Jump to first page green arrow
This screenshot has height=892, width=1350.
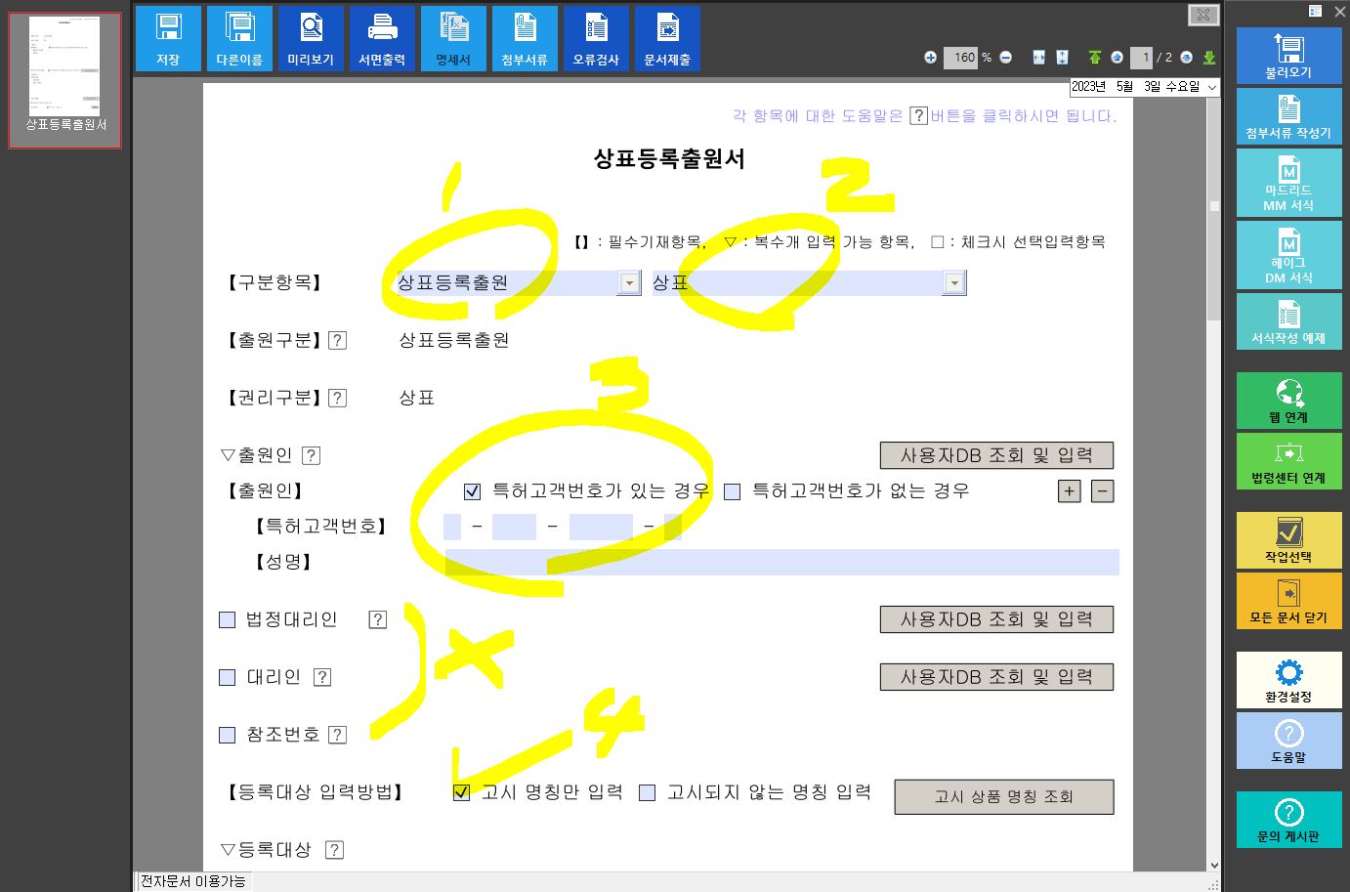pos(1094,58)
